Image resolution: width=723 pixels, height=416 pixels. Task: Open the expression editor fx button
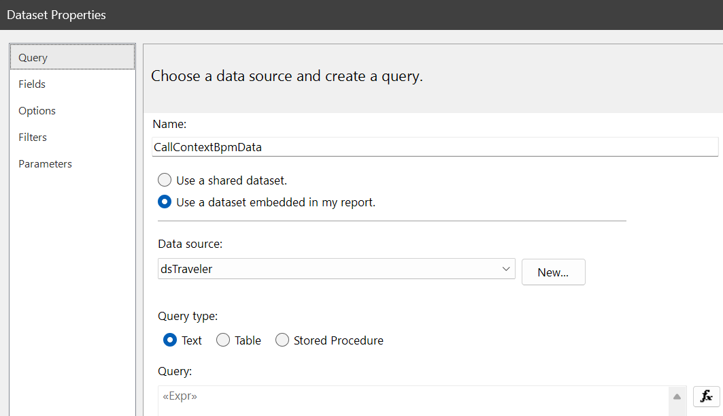706,396
